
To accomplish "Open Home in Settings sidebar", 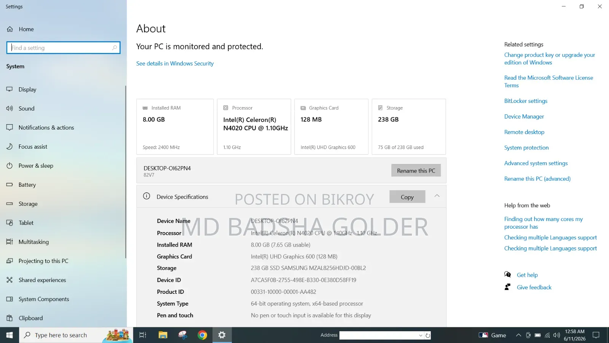I will pos(20,29).
